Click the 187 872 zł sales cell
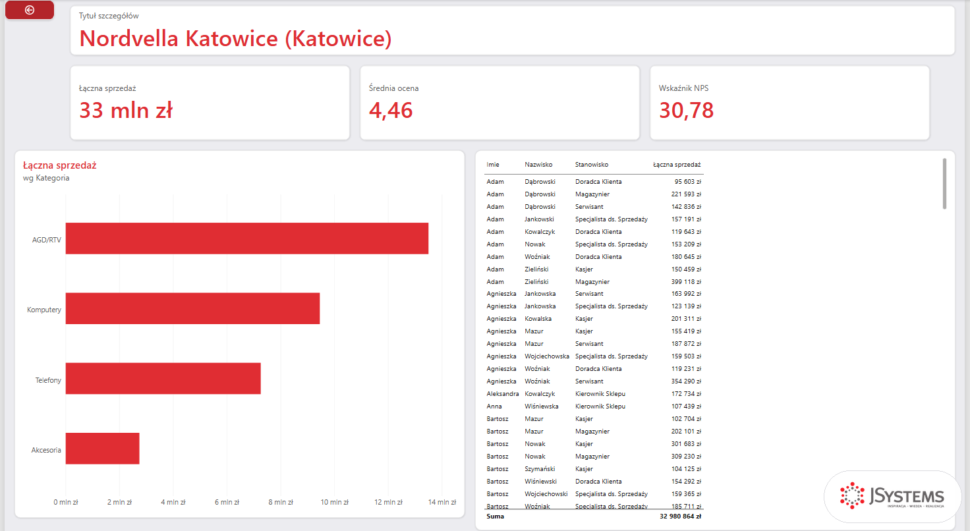 tap(686, 344)
